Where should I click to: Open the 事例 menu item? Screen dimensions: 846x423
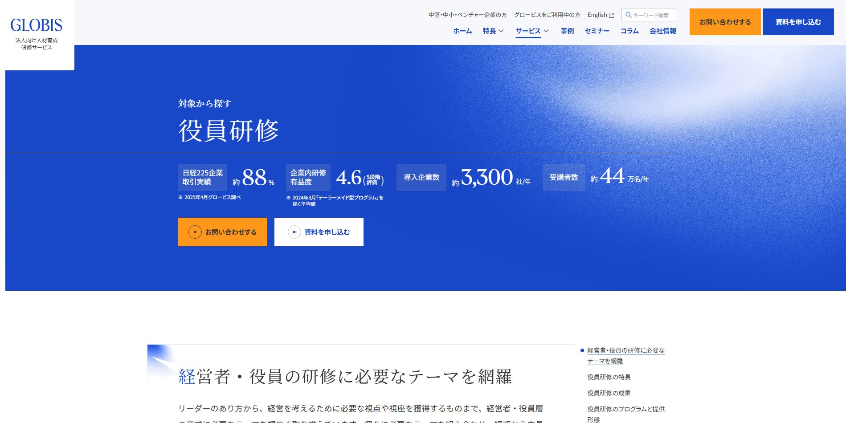click(567, 31)
